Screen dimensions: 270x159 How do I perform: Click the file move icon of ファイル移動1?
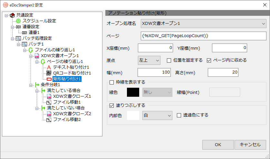[x=49, y=102]
